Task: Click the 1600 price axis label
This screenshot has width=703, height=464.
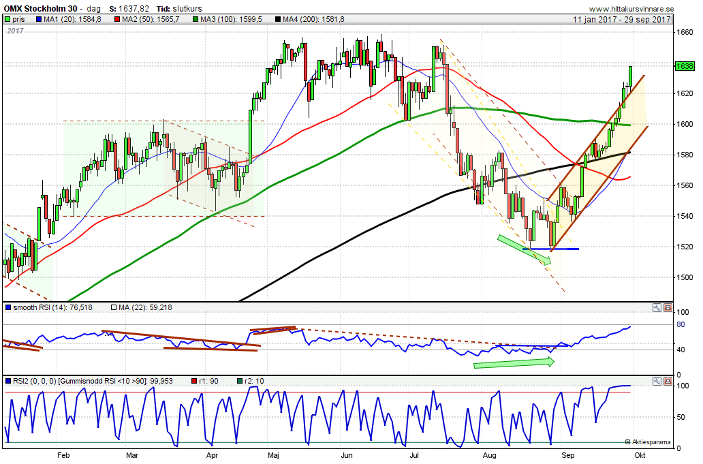Action: [685, 124]
